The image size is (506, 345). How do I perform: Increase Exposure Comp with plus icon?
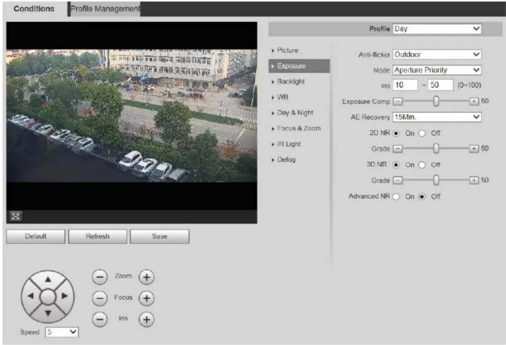[474, 101]
